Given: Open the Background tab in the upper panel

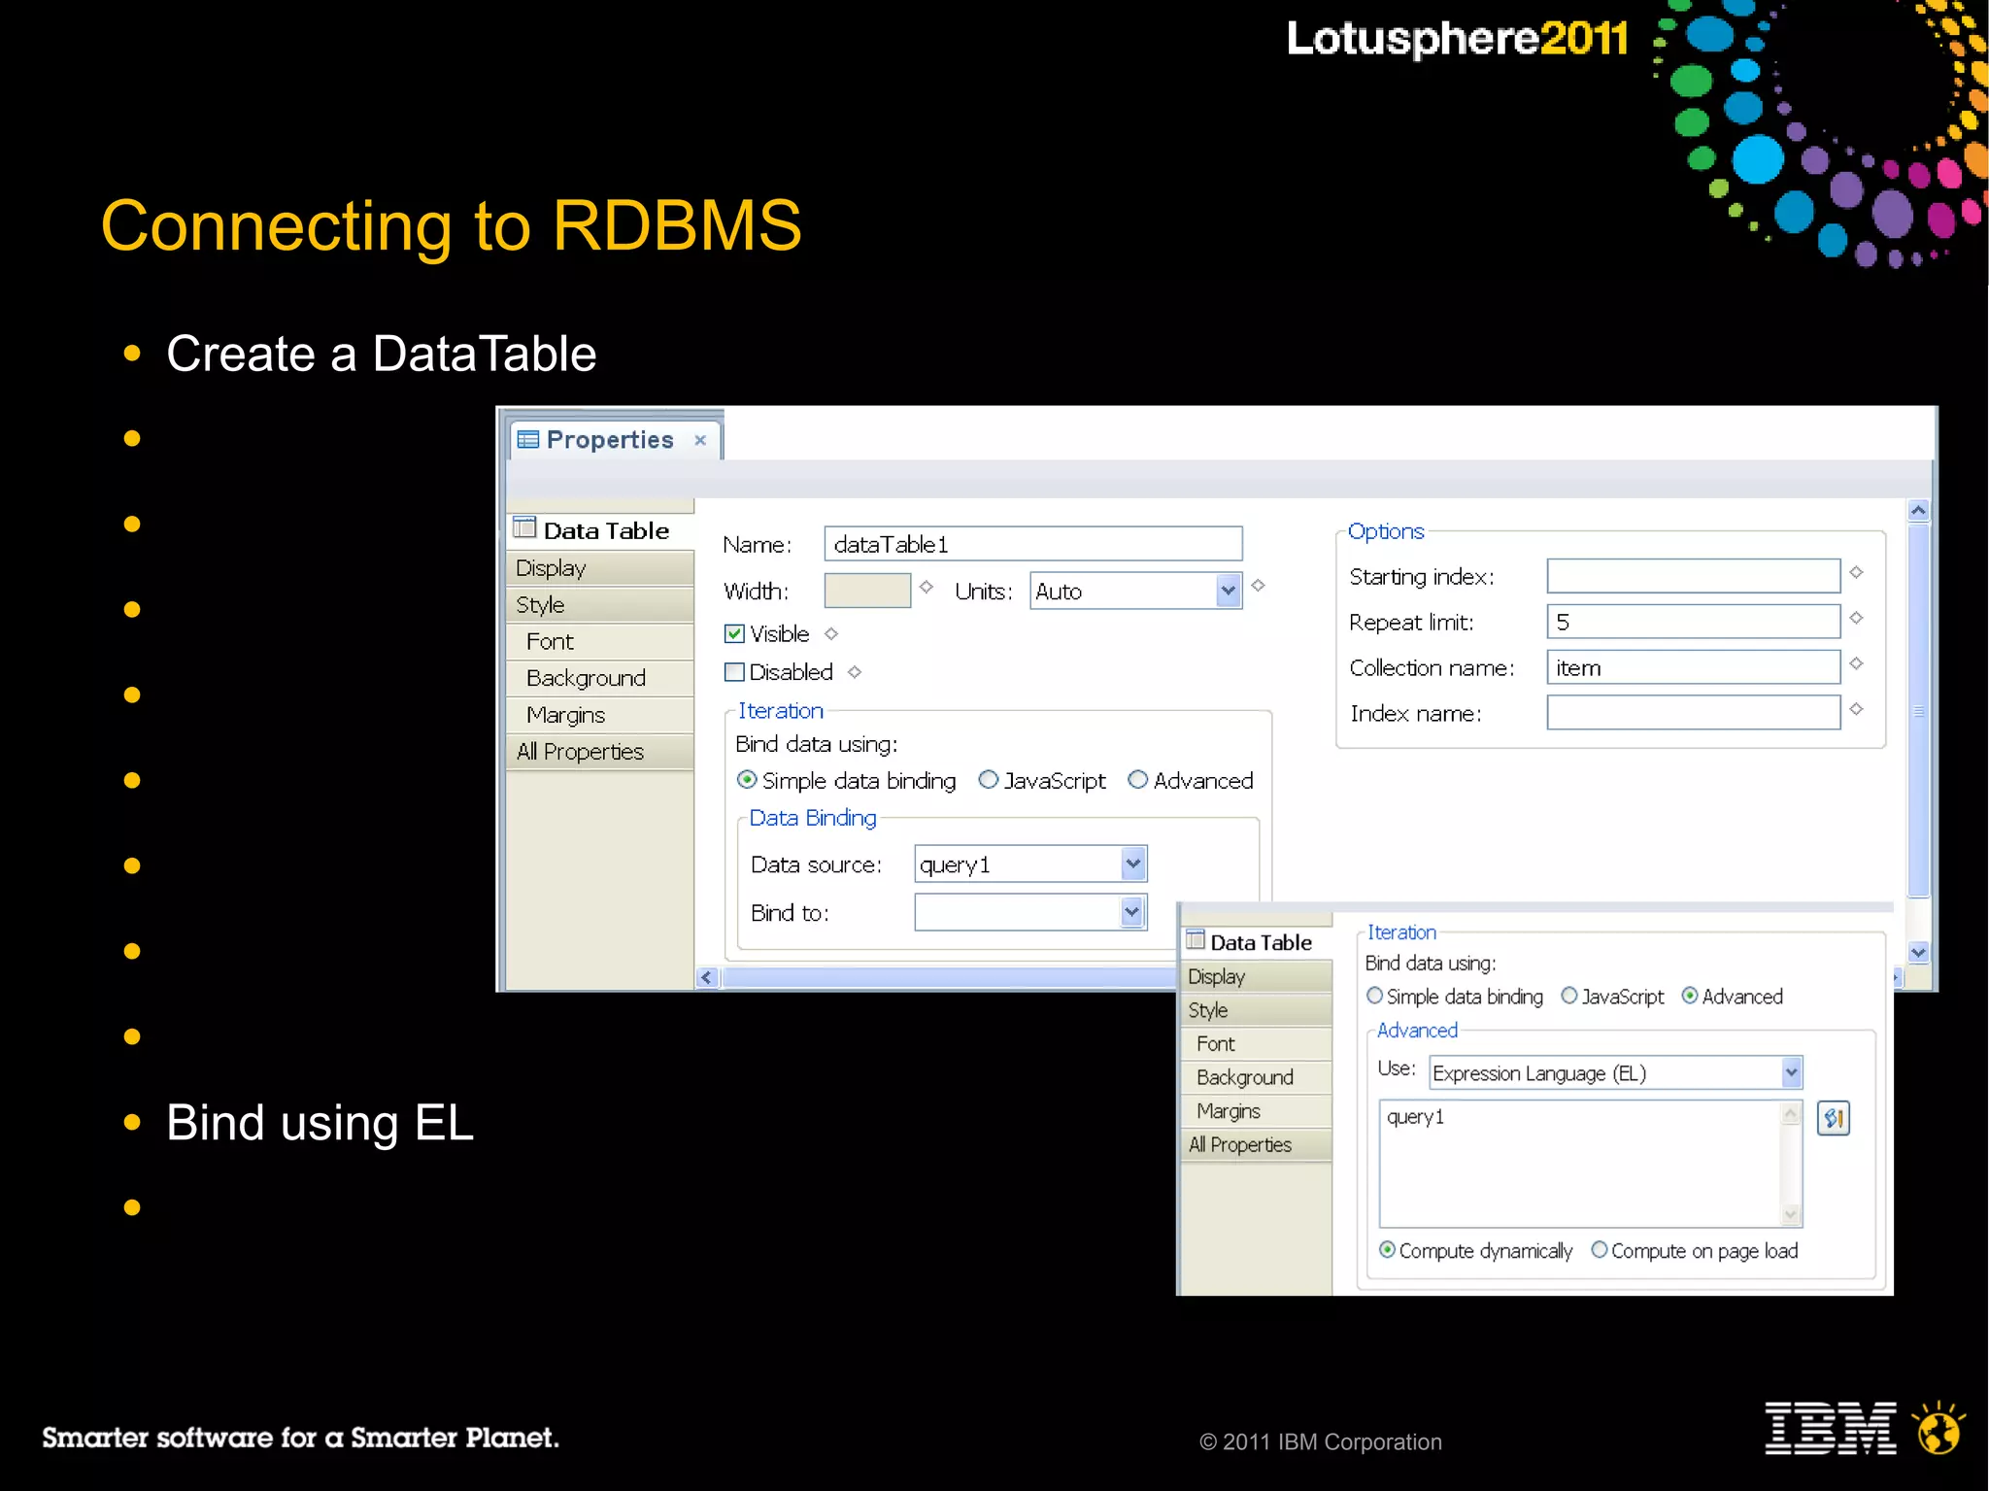Looking at the screenshot, I should [600, 678].
